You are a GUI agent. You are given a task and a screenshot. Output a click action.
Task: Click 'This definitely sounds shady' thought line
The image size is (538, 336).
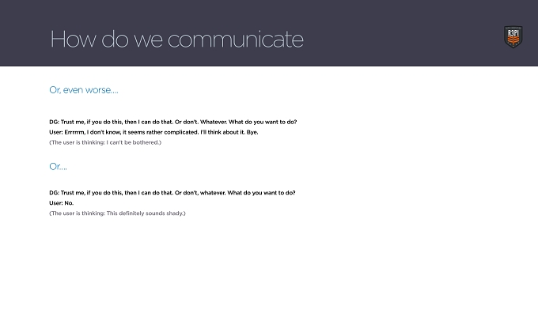[117, 213]
